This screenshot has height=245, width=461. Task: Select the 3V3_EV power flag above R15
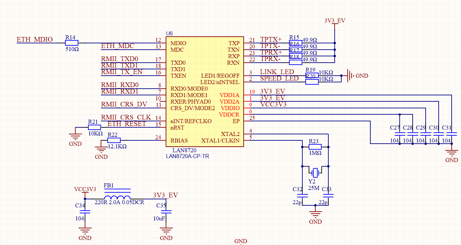(335, 21)
